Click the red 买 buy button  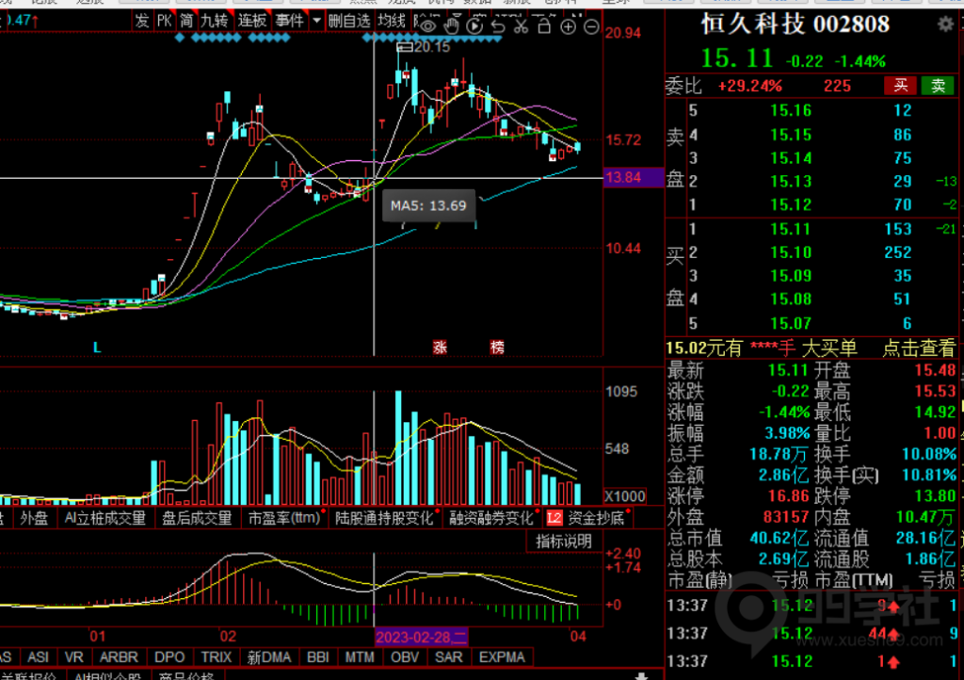[x=900, y=86]
